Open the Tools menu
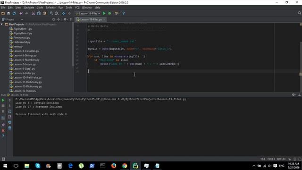 (x=69, y=8)
